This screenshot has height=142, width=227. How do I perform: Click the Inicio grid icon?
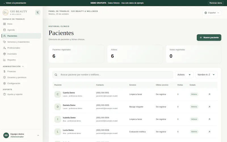(5, 24)
